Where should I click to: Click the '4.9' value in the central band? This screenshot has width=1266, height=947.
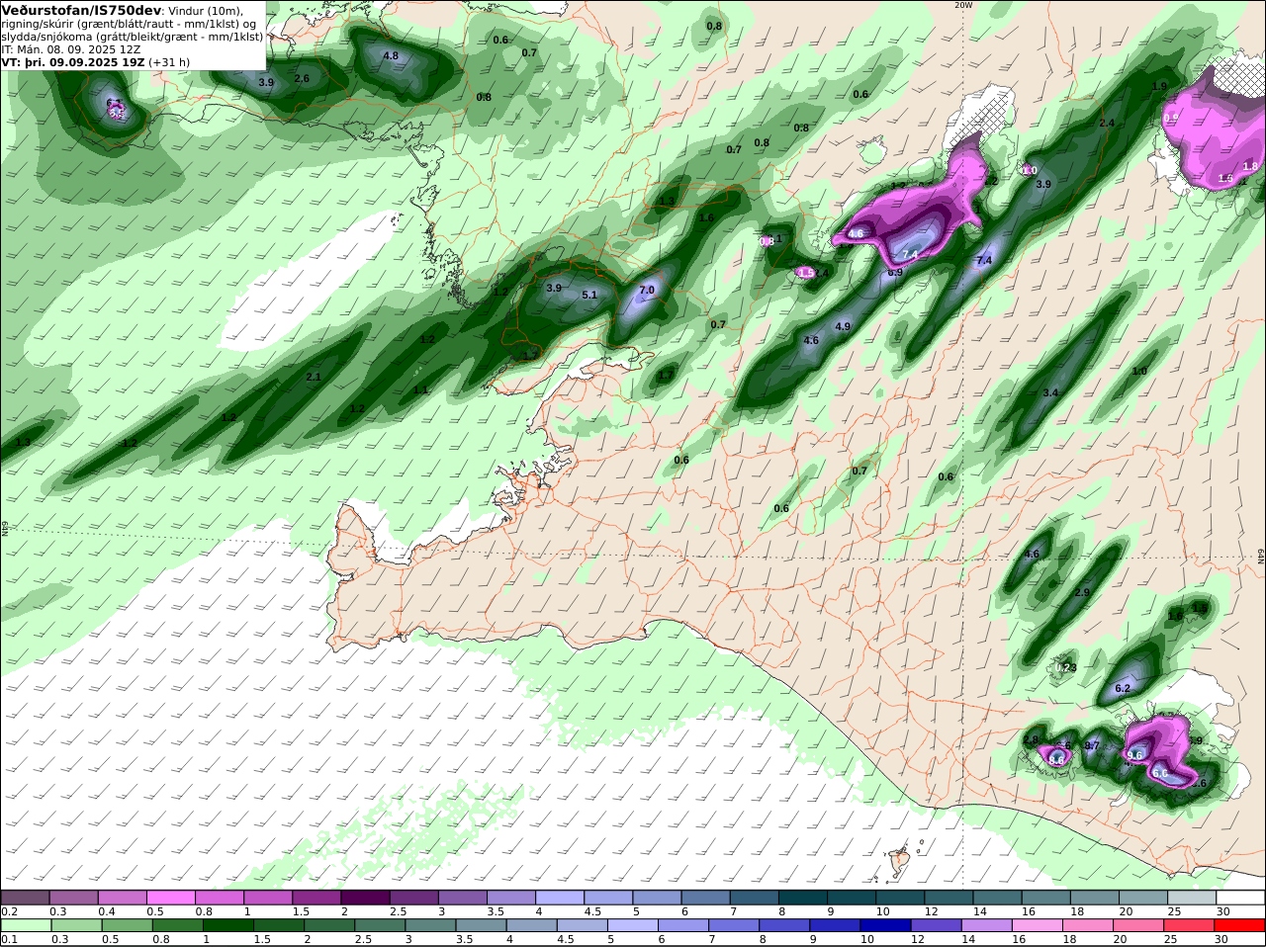coord(843,326)
